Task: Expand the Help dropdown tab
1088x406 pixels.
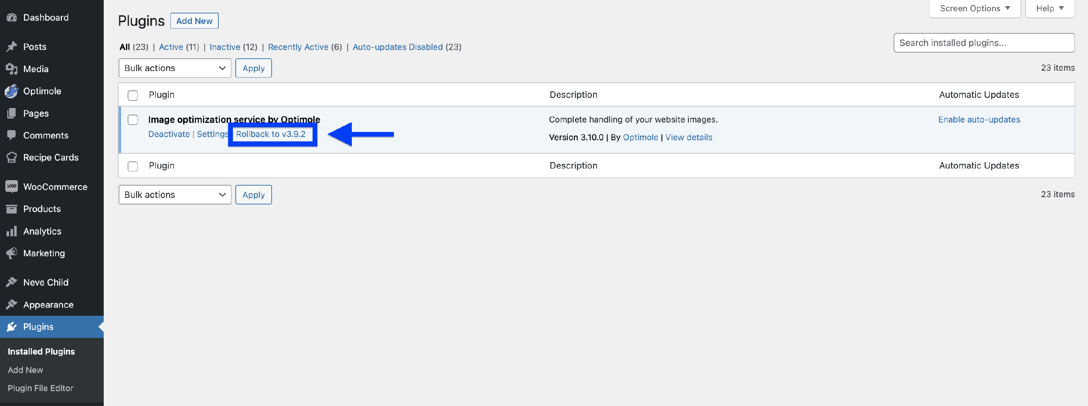Action: pyautogui.click(x=1049, y=8)
